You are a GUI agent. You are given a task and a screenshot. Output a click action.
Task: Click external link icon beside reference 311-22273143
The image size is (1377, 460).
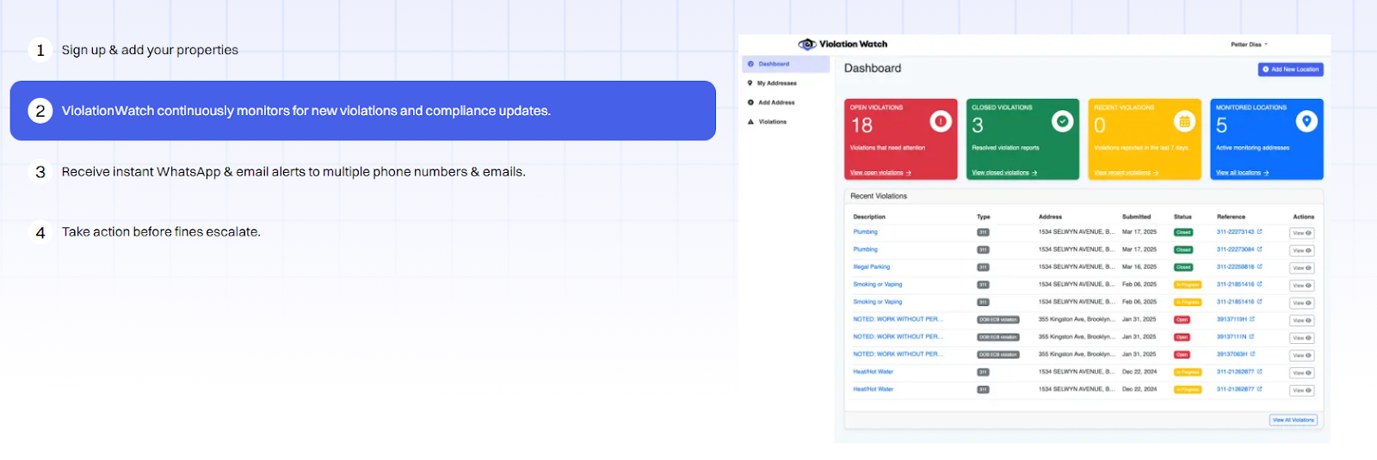point(1259,231)
